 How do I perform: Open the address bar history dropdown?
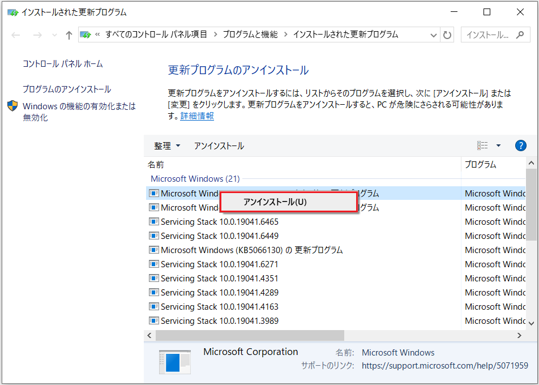(433, 35)
